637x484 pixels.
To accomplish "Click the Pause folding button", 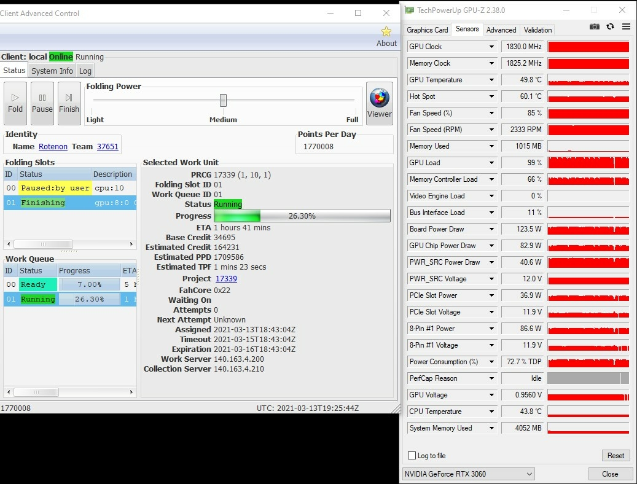I will [x=42, y=103].
